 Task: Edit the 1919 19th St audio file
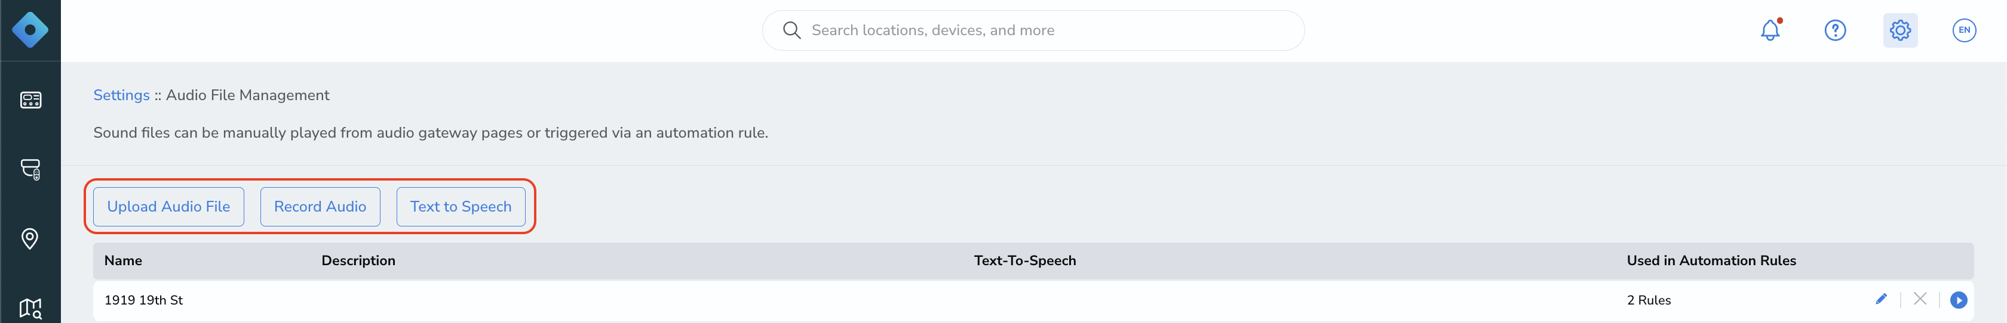pyautogui.click(x=1882, y=299)
